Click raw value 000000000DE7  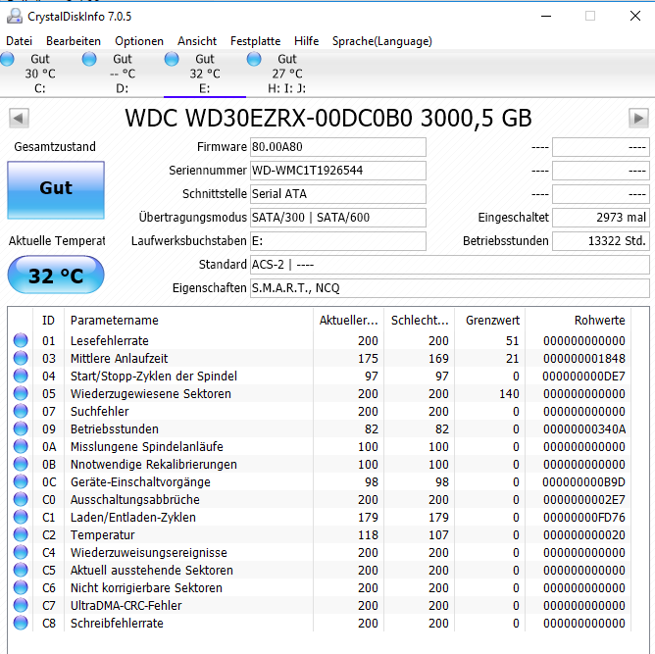pos(584,376)
